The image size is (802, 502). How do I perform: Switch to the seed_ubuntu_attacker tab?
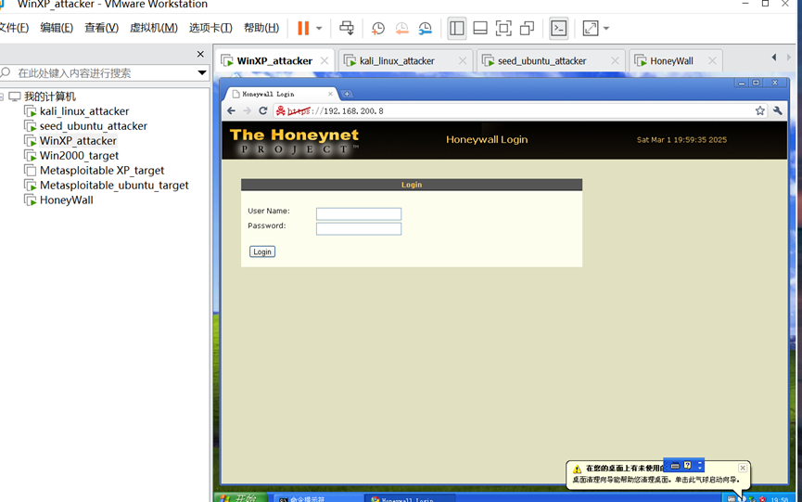[x=541, y=61]
